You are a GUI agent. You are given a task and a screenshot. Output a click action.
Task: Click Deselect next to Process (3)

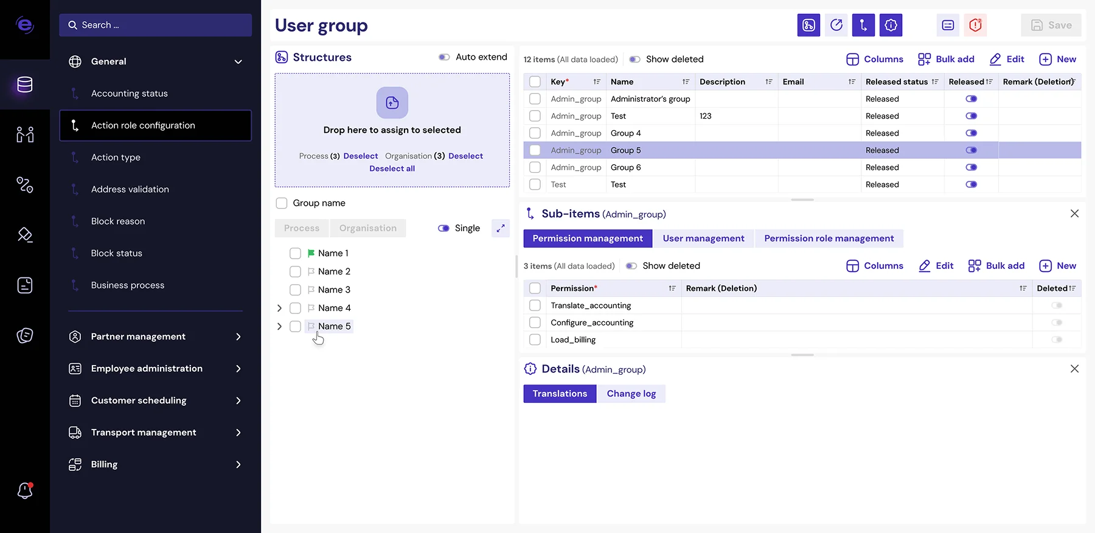pos(361,156)
